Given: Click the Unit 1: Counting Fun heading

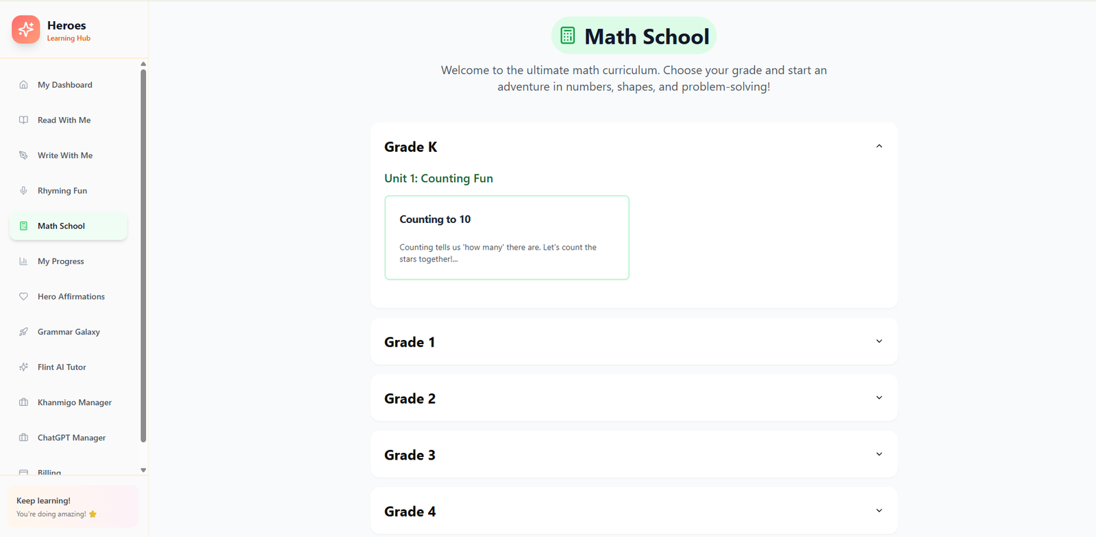Looking at the screenshot, I should [438, 179].
